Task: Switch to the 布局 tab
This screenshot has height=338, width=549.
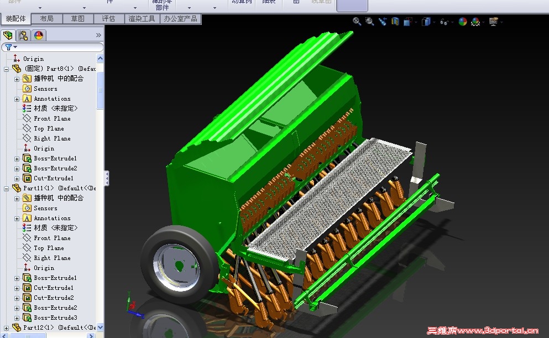Action: tap(47, 19)
